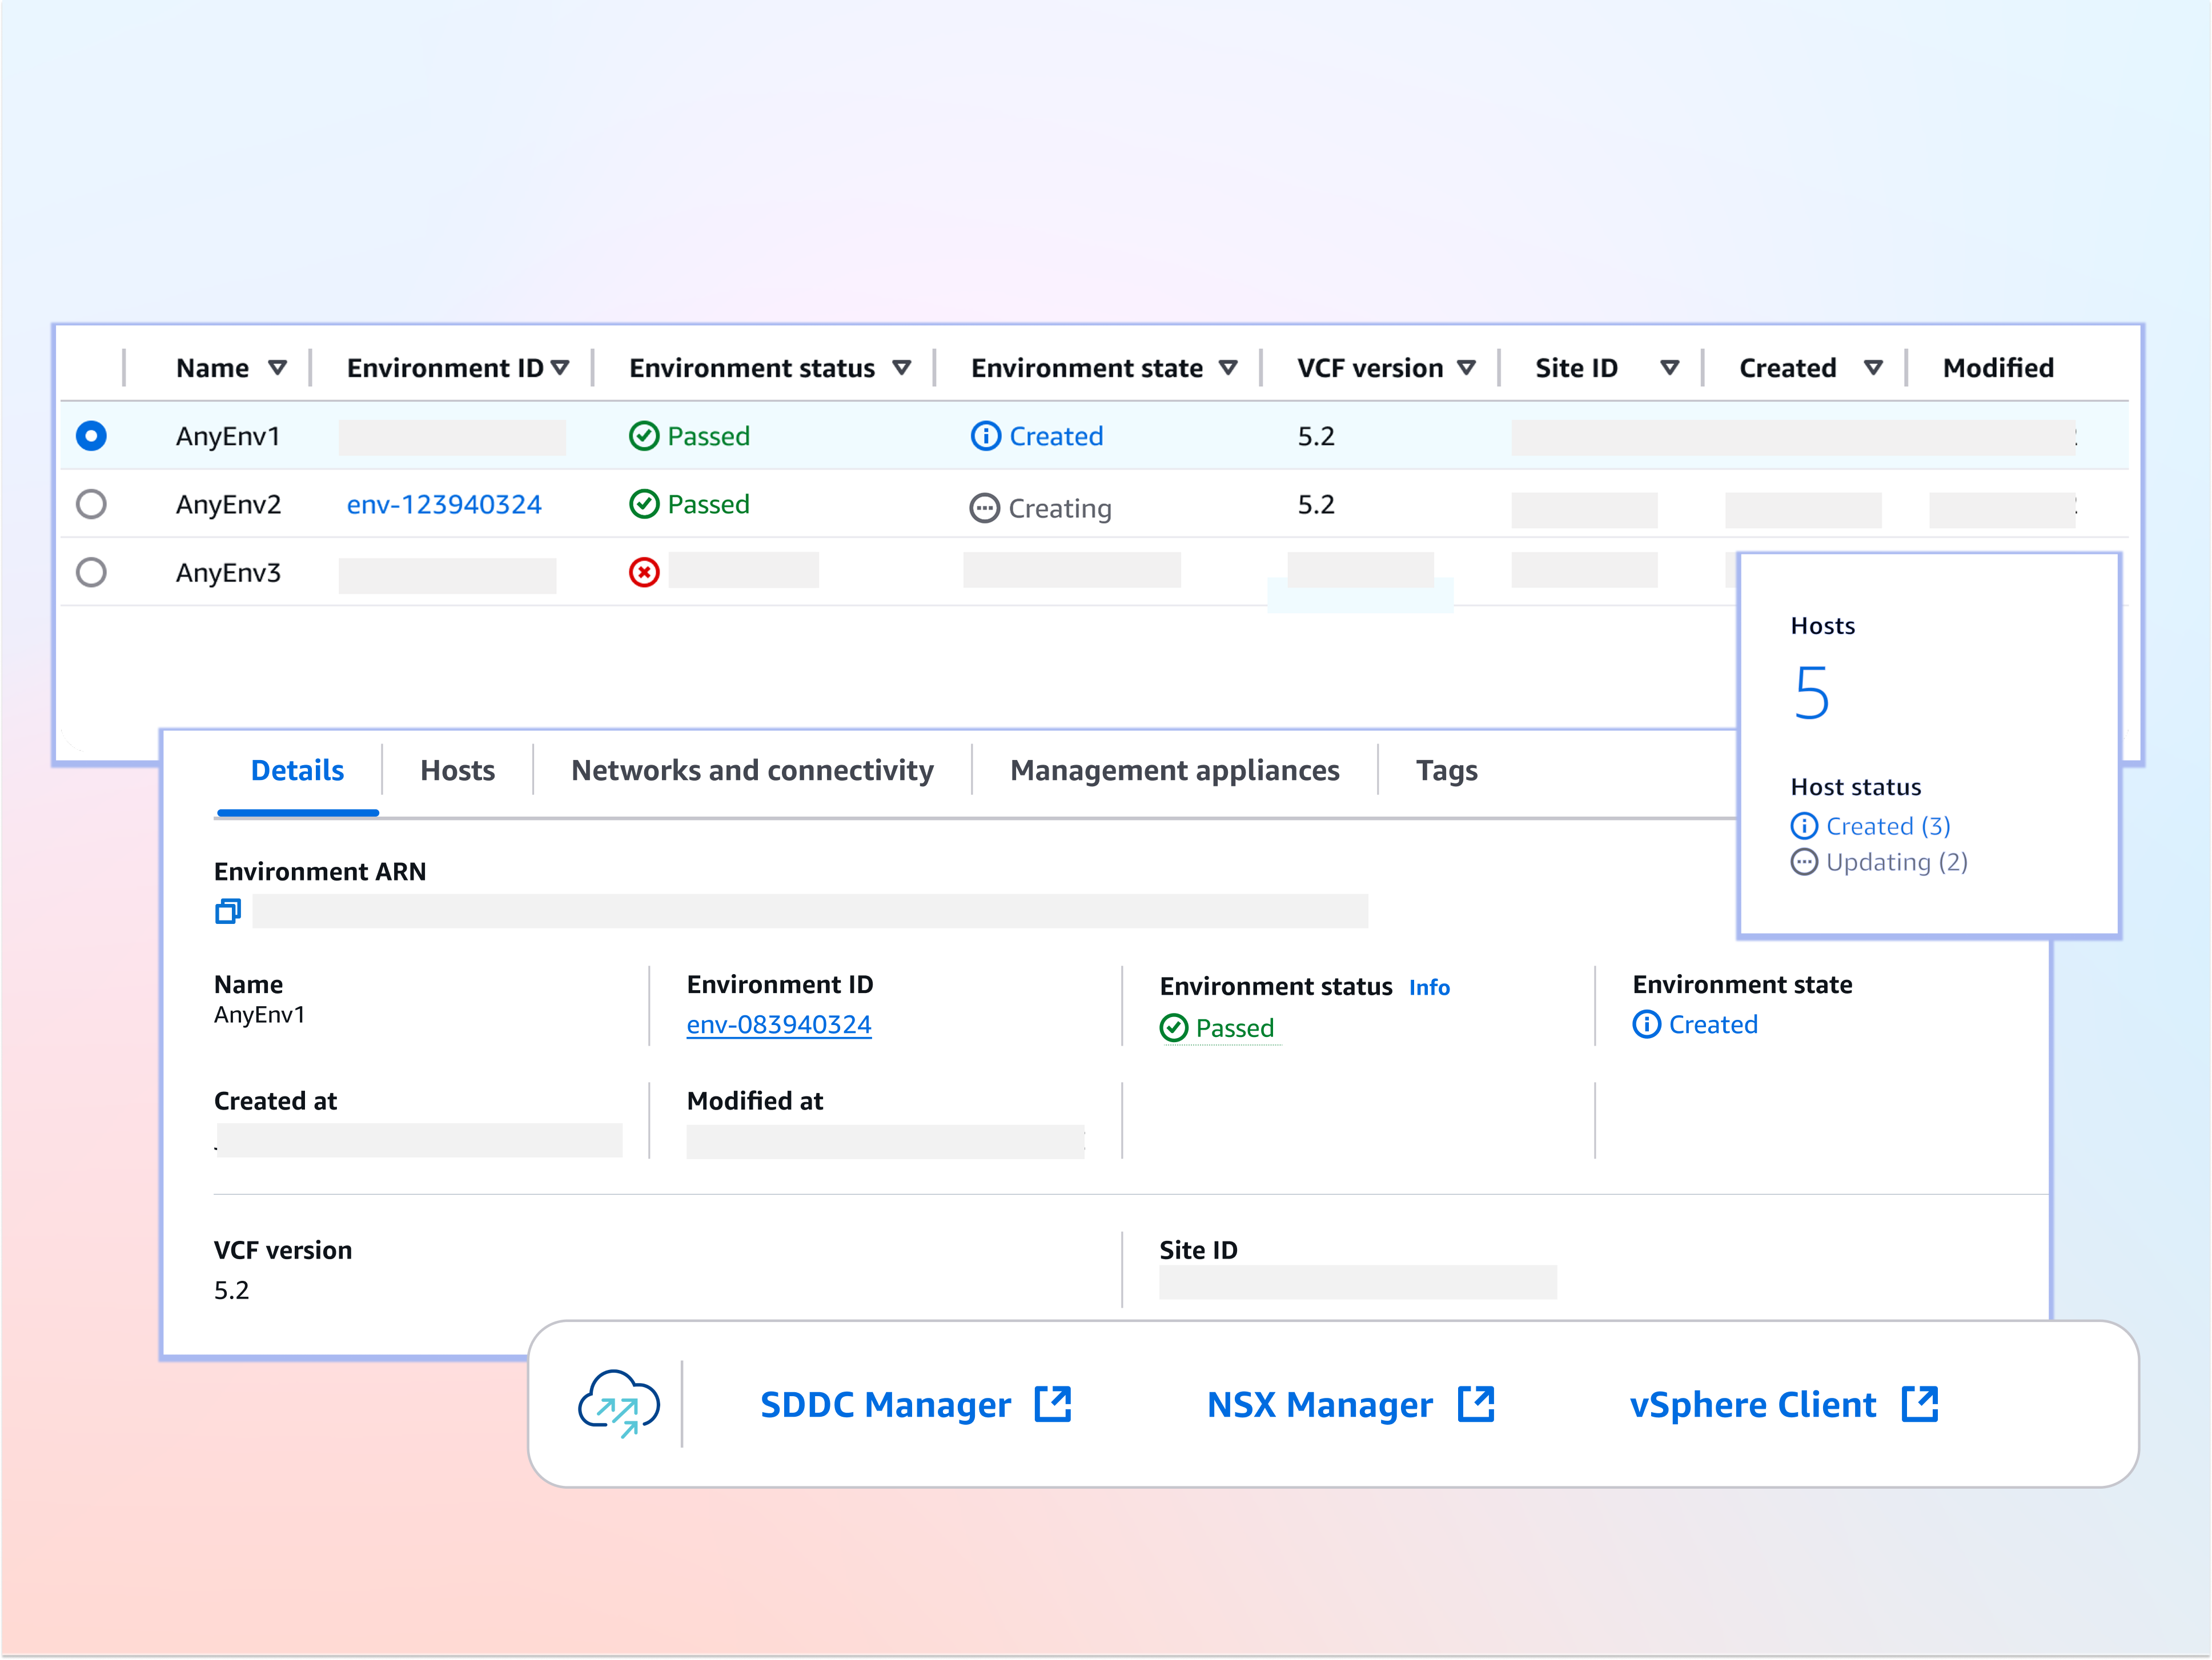The width and height of the screenshot is (2212, 1660).
Task: Click the green Passed check icon for AnyEnv2
Action: [x=644, y=504]
